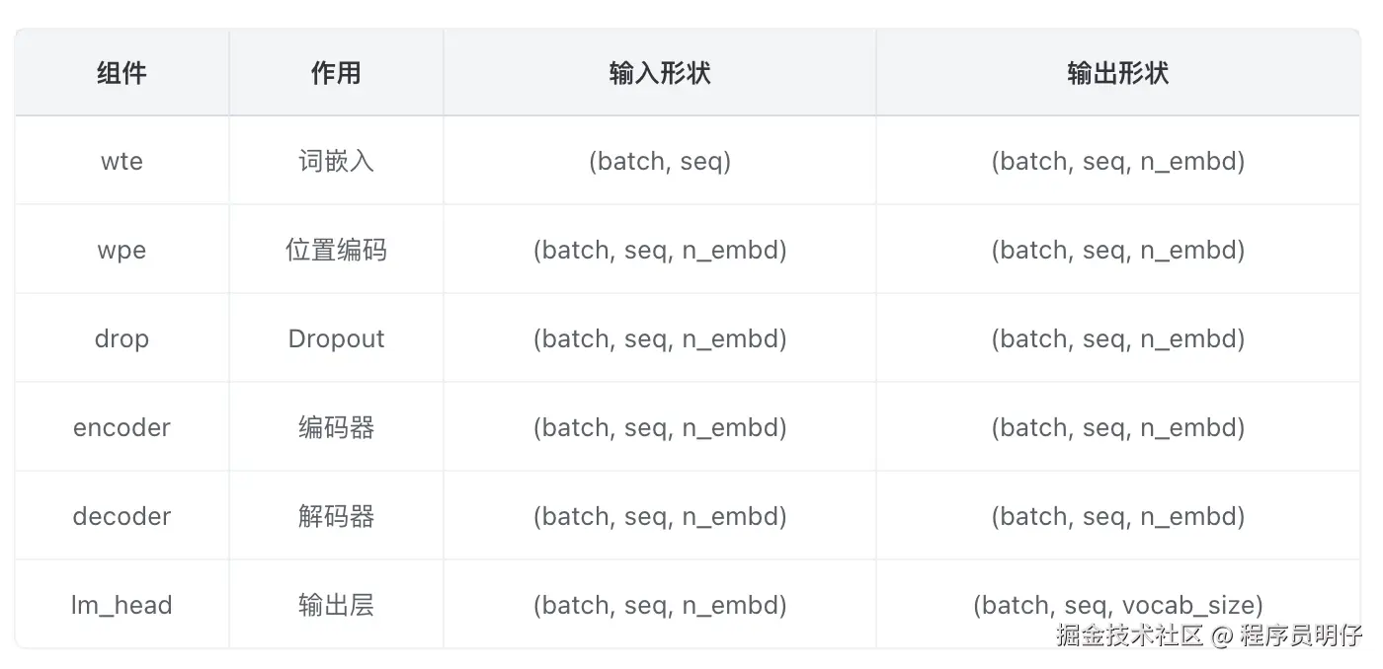The width and height of the screenshot is (1383, 669).
Task: Select the decoder component cell
Action: point(122,516)
